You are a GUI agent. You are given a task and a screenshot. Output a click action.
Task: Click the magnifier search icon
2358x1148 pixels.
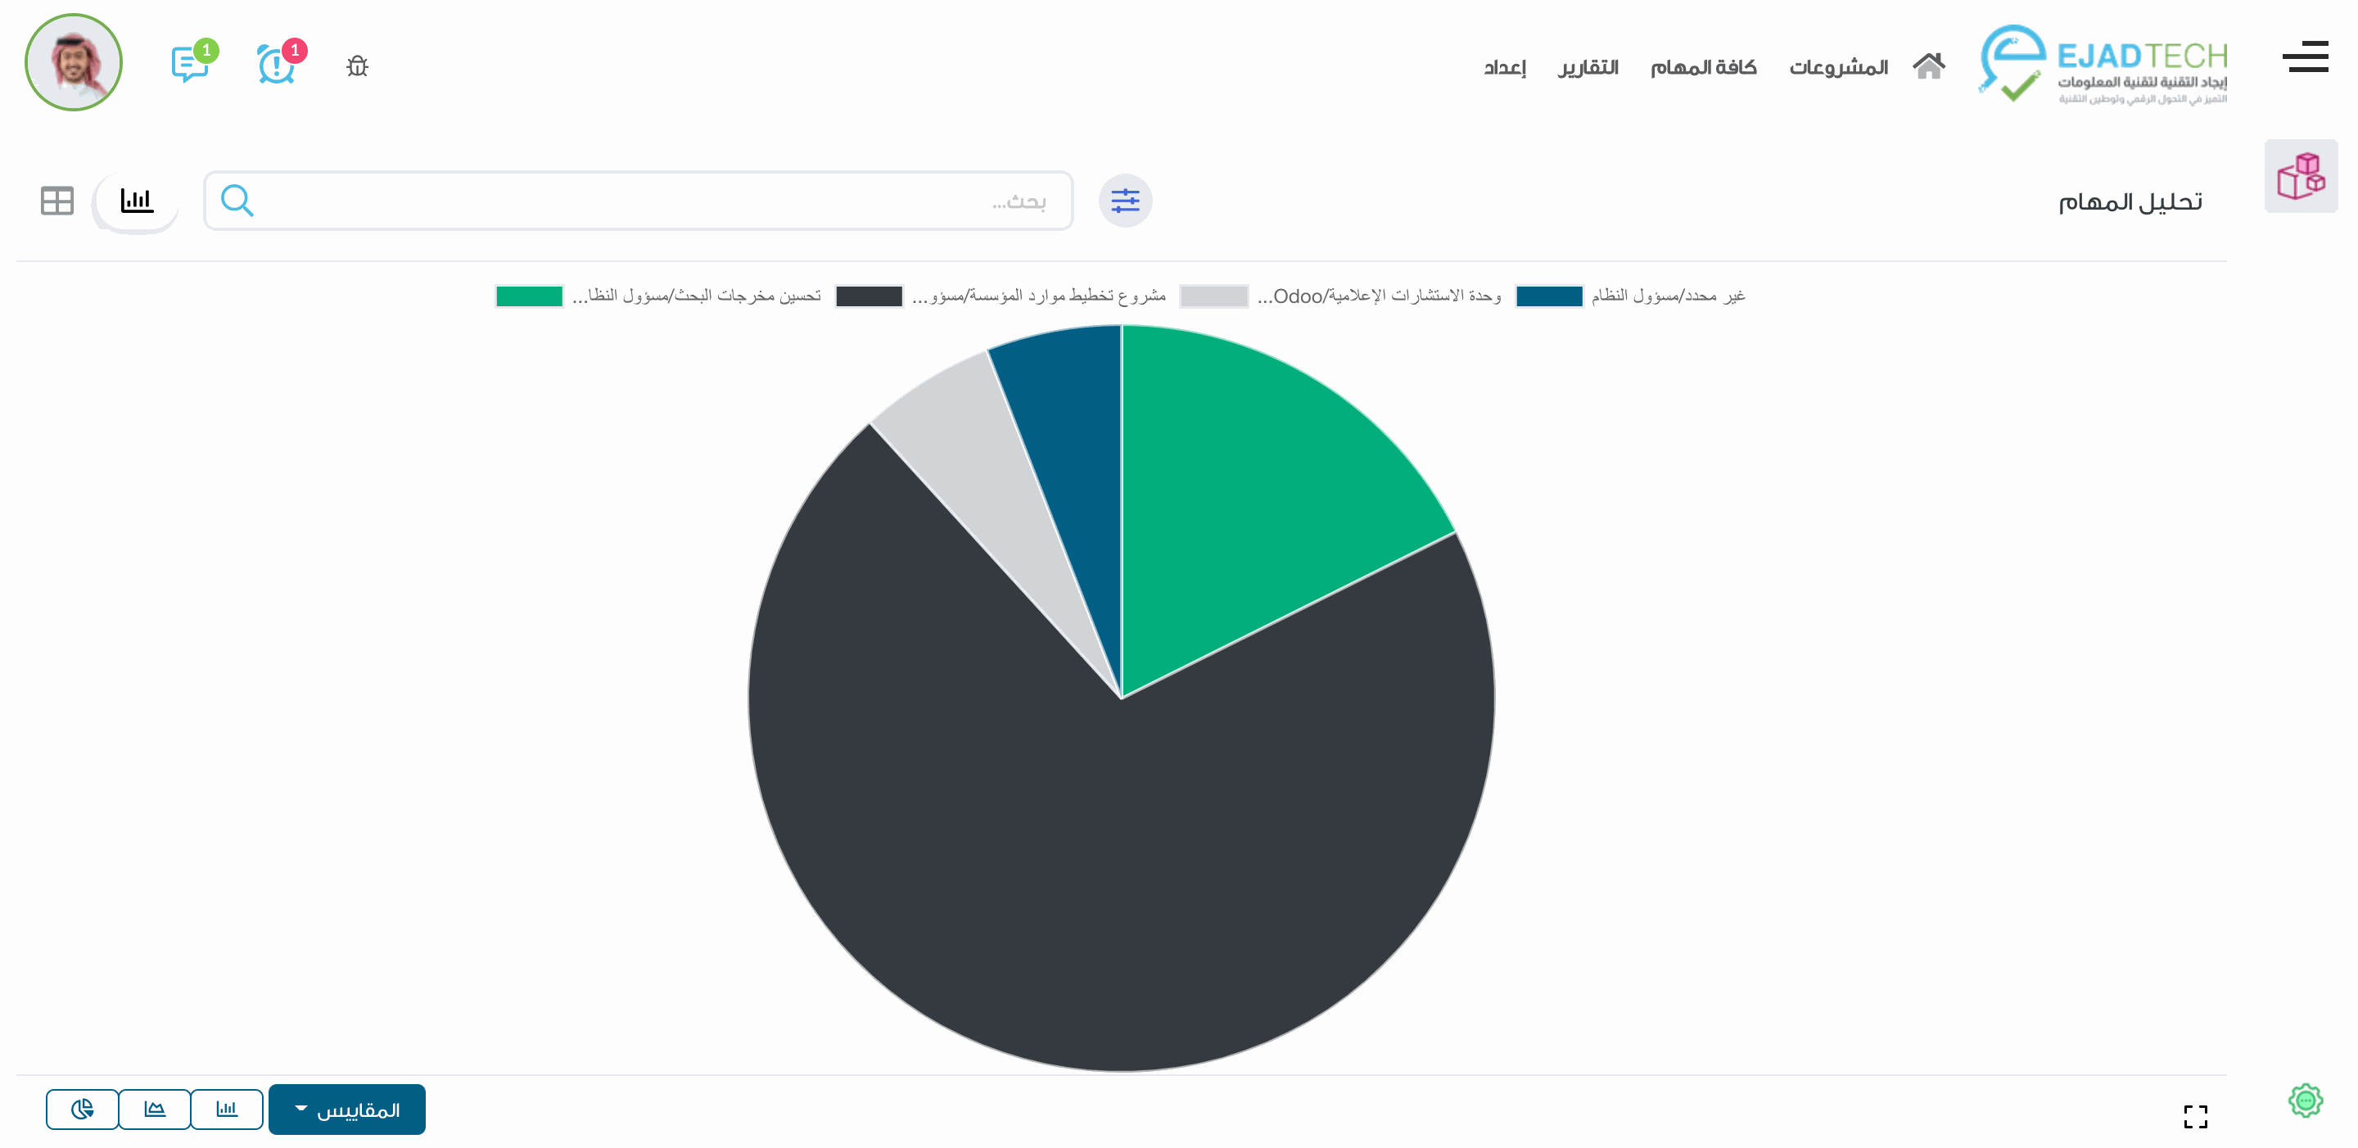[237, 201]
